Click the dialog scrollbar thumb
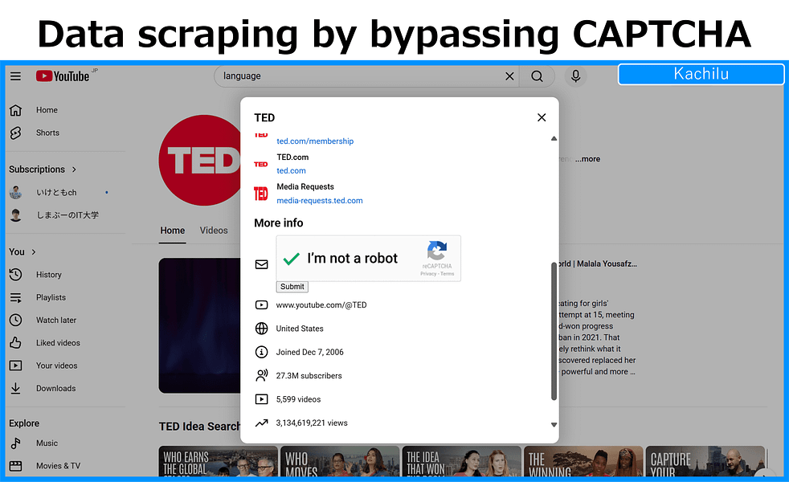Screen dimensions: 789x482 click(x=554, y=330)
